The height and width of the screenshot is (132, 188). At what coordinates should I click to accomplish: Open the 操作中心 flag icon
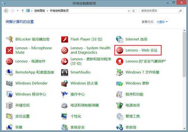coord(65,94)
